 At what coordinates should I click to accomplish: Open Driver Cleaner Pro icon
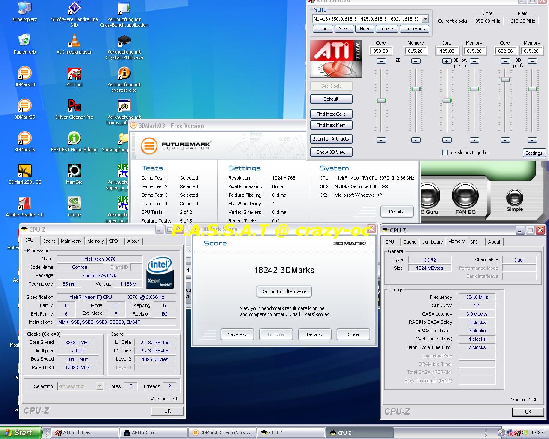(x=74, y=109)
